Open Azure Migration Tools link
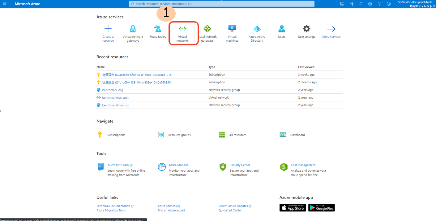The height and width of the screenshot is (221, 436). coord(111,210)
